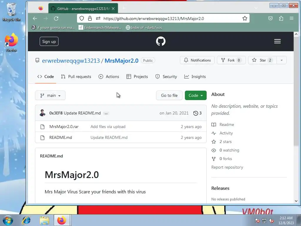Open the "if youre gonna run ma..." bookmark
The image size is (301, 226).
[53, 28]
